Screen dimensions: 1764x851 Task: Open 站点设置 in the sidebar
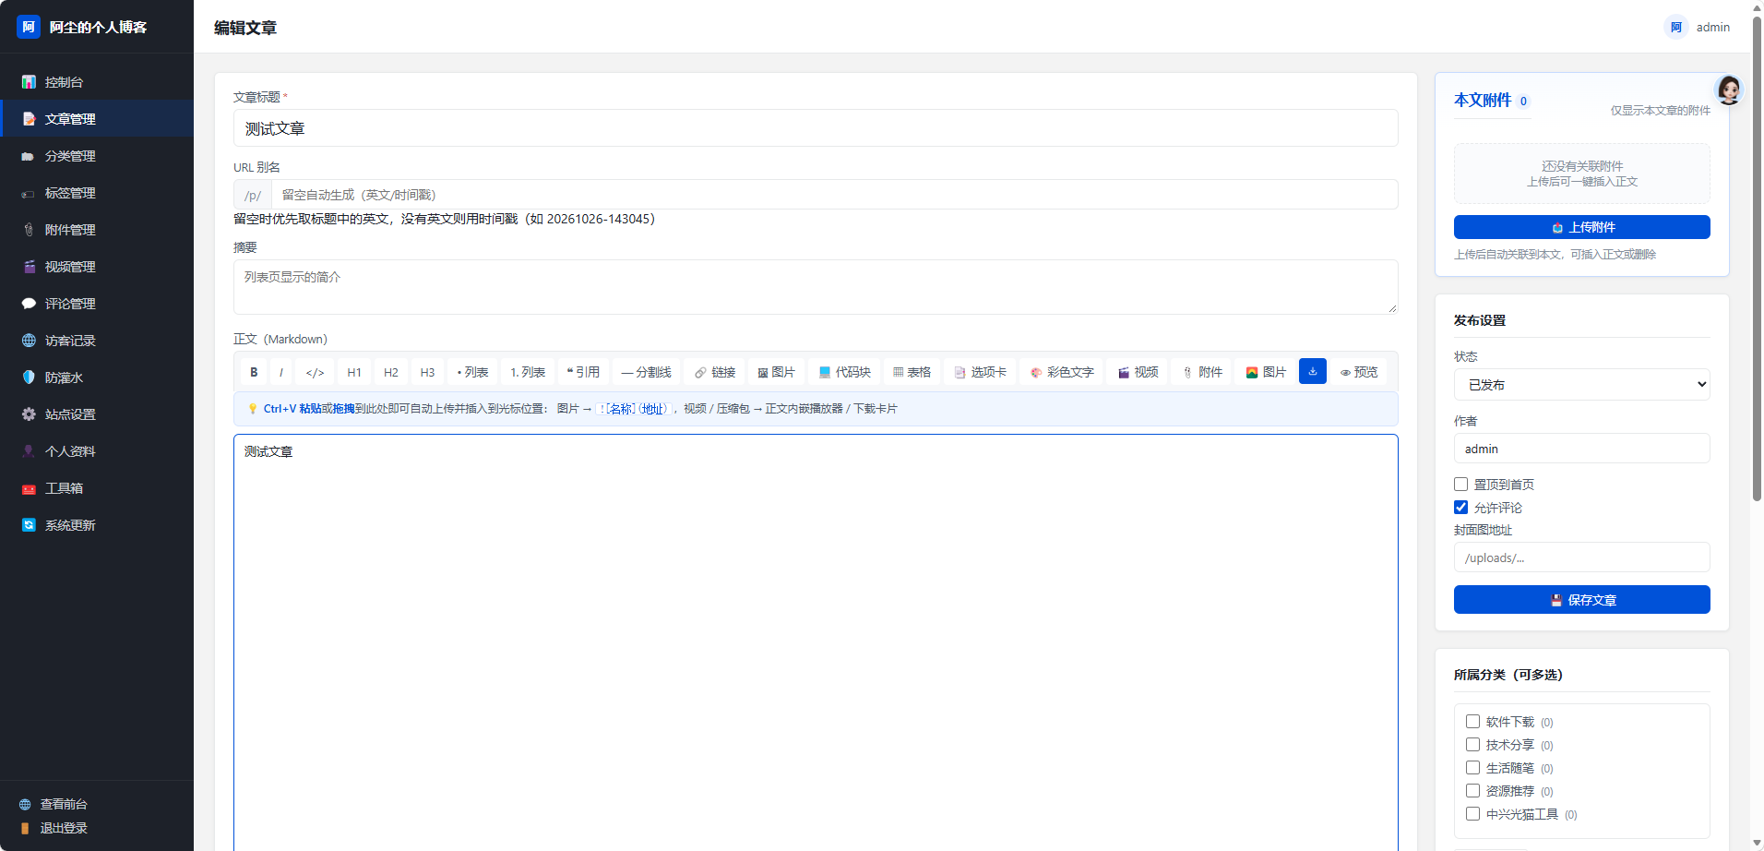[x=97, y=414]
